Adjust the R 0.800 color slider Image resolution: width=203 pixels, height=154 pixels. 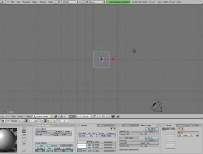click(104, 142)
